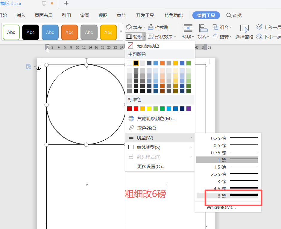Select the Drawing Tools (绘图工具) tab
Viewport: 281px width, 229px height.
(206, 15)
